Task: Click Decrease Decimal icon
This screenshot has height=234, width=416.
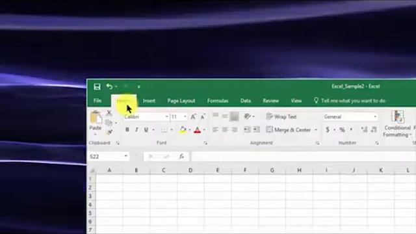Action: pyautogui.click(x=374, y=130)
